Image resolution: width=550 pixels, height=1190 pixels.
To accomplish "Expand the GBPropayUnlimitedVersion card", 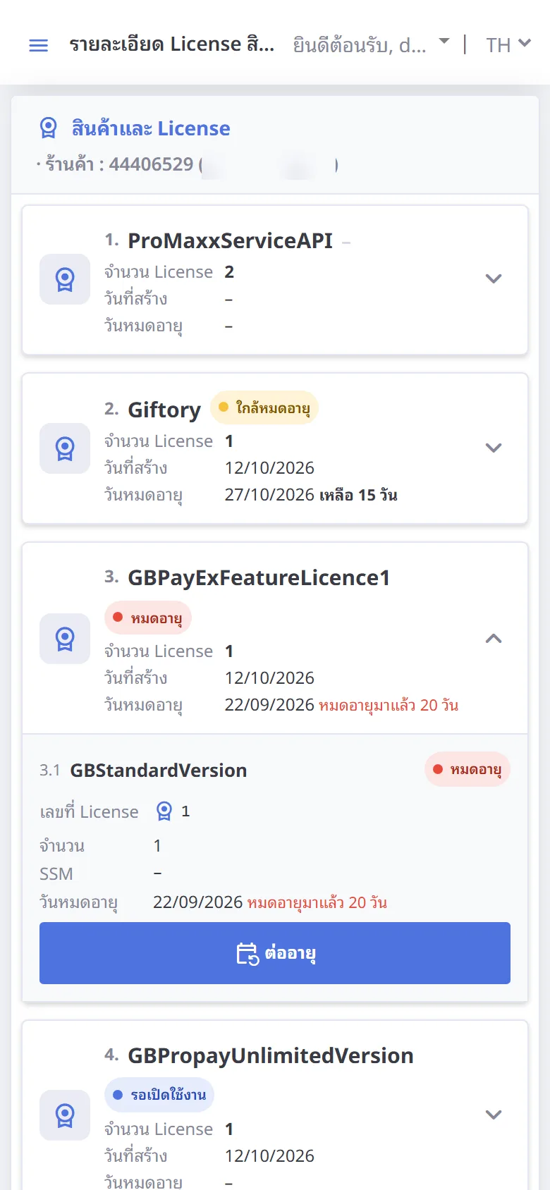I will click(494, 1115).
